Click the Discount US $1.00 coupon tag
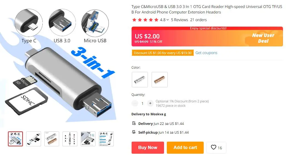 click(163, 53)
